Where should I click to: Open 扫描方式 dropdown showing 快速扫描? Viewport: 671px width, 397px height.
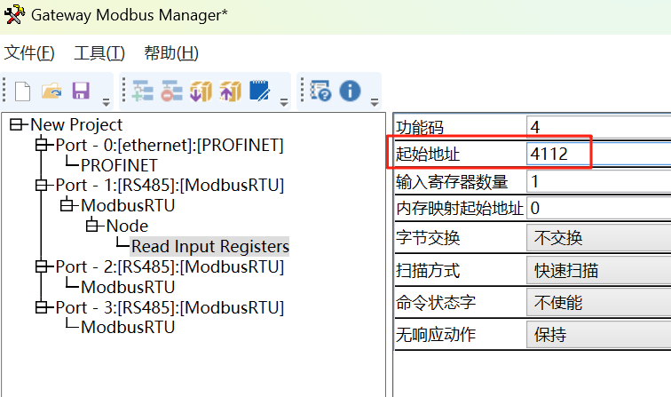click(599, 270)
